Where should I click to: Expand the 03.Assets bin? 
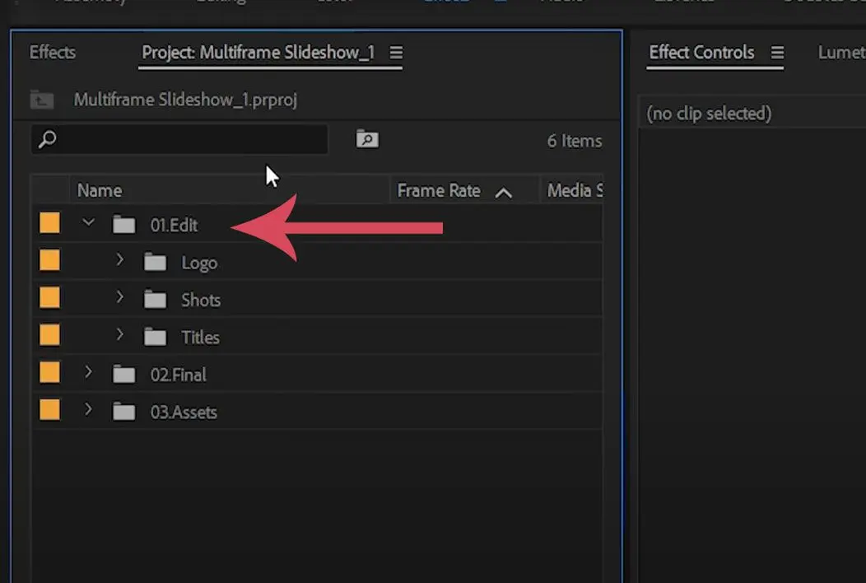pyautogui.click(x=88, y=410)
